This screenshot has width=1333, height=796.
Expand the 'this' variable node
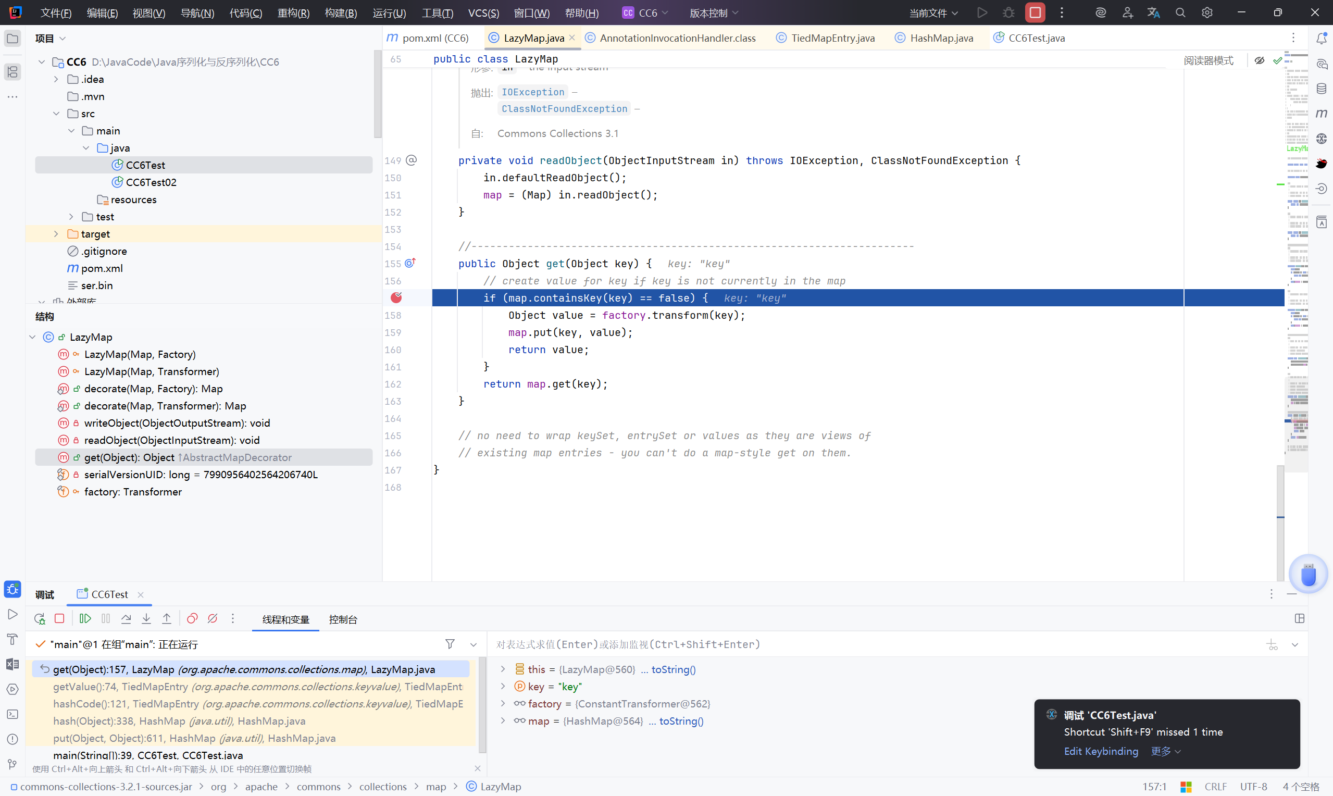pos(503,669)
